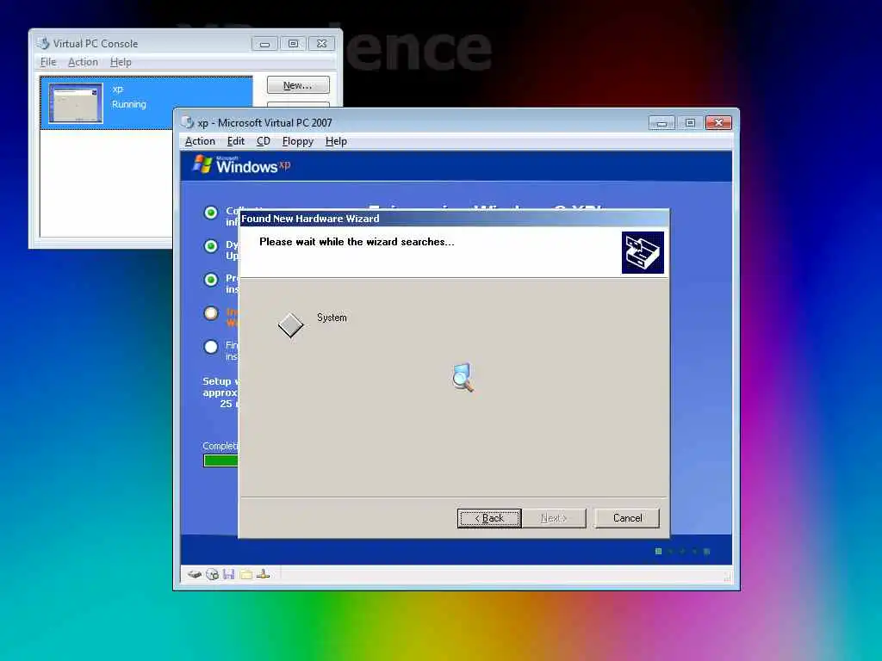Click the CD drive status icon

tap(212, 574)
